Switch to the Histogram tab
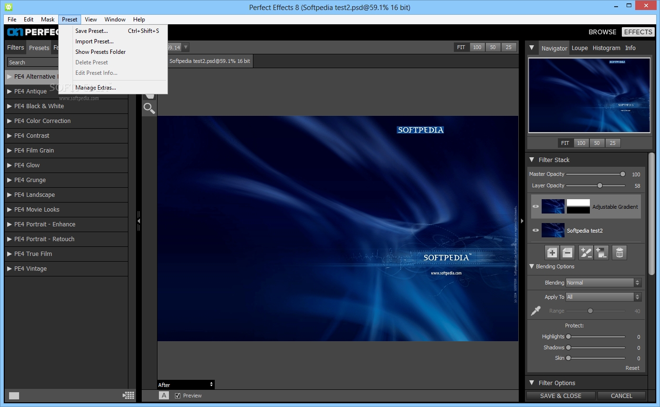This screenshot has width=660, height=407. click(607, 48)
